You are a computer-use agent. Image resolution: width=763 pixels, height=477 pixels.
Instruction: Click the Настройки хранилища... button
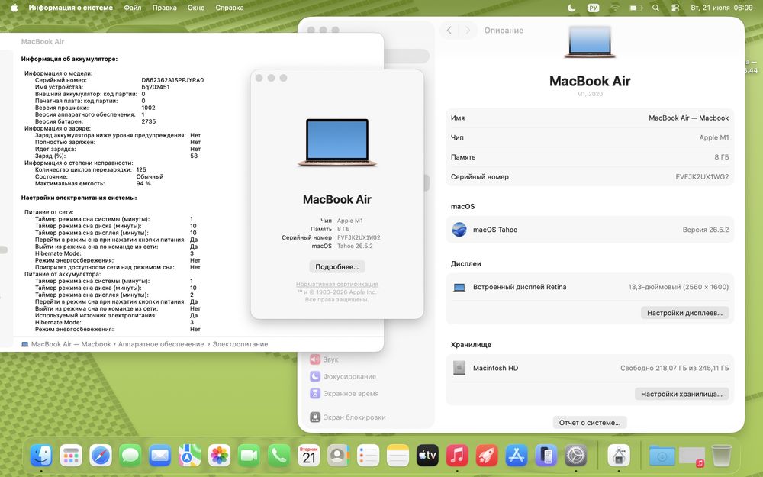coord(681,394)
